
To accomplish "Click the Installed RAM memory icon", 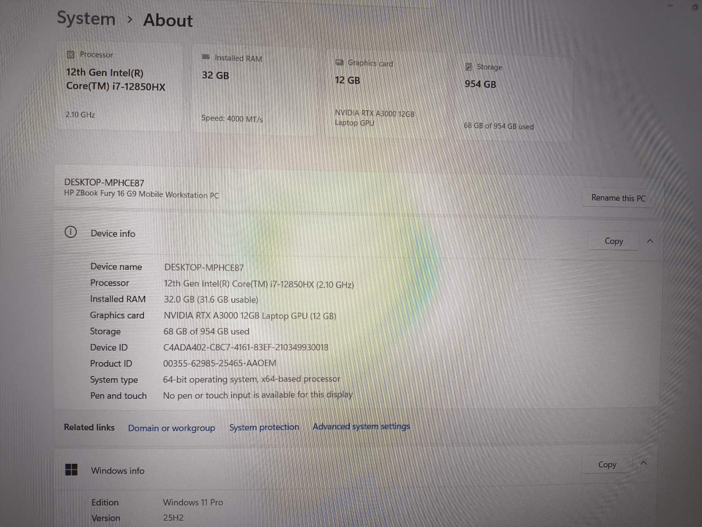I will [x=205, y=57].
